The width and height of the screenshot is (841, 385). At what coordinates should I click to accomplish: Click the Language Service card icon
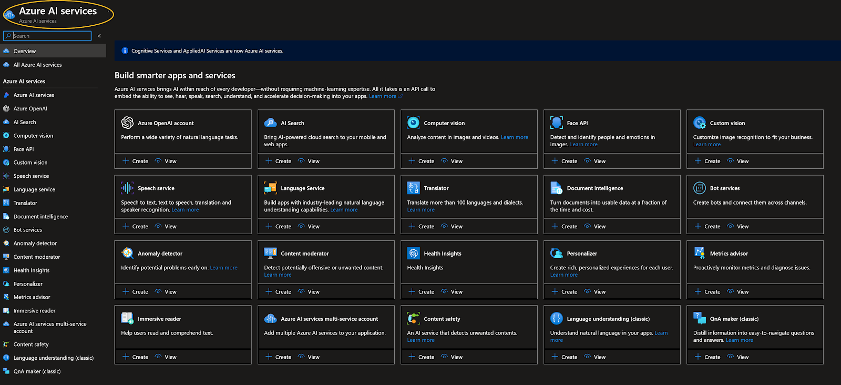[x=270, y=188]
